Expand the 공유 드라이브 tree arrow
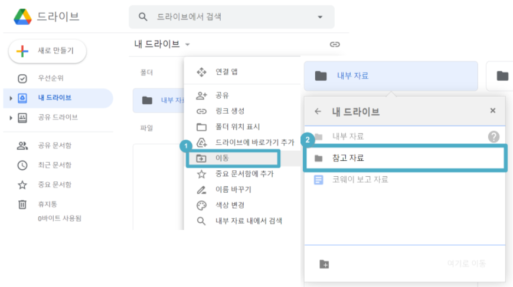 click(x=11, y=117)
